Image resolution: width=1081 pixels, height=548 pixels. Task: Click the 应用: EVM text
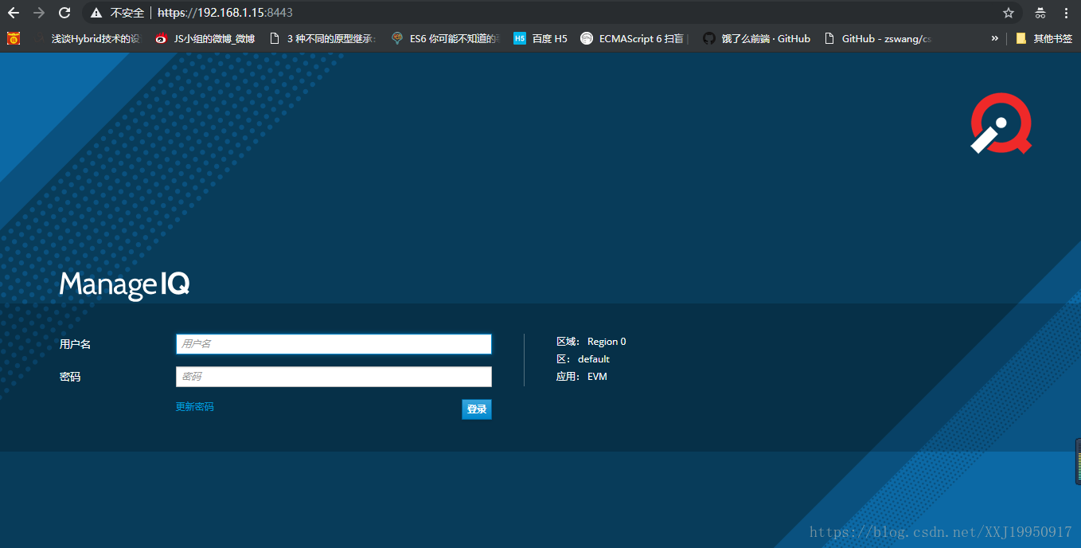582,377
